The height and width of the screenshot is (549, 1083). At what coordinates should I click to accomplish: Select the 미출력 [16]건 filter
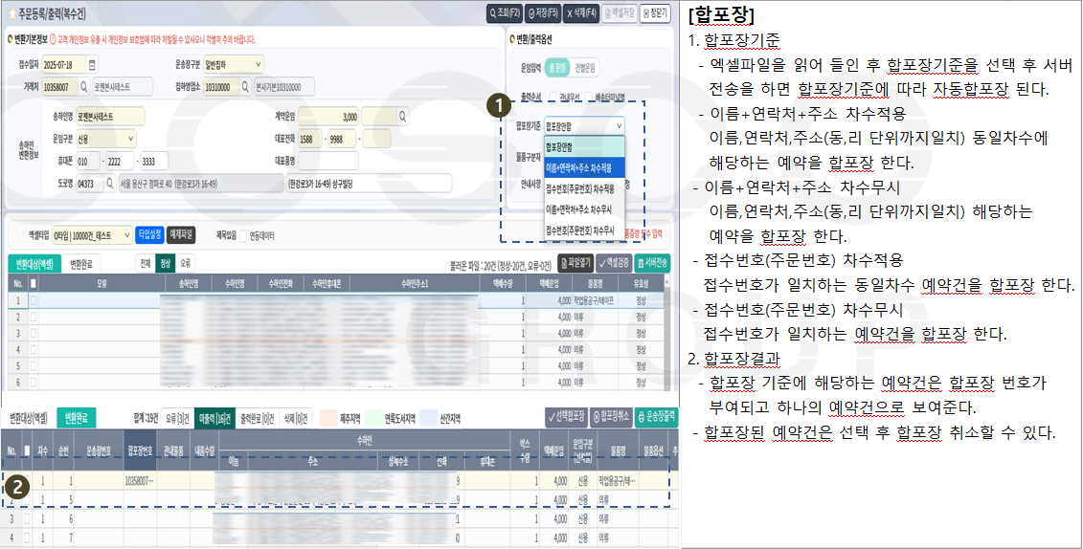tap(214, 418)
